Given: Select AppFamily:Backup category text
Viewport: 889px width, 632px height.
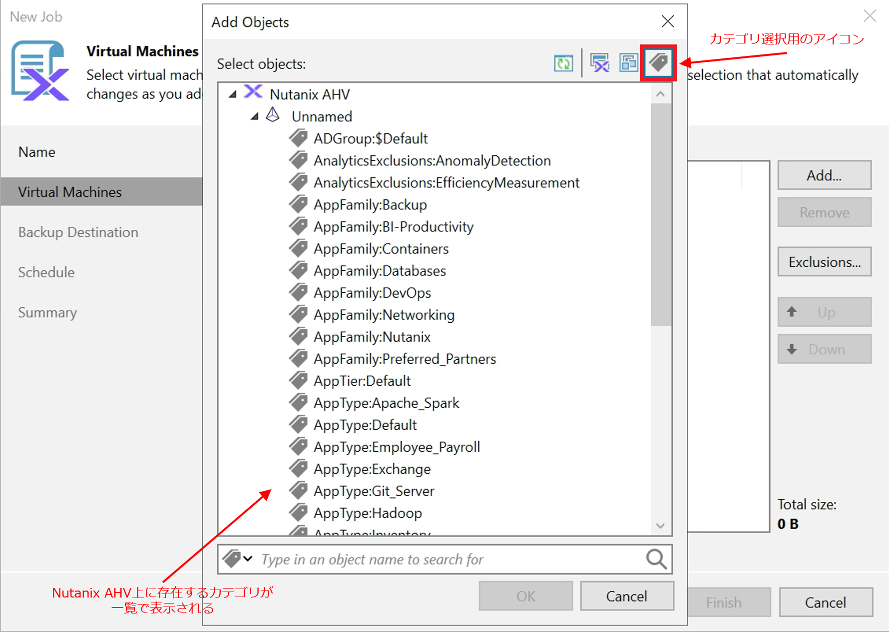Looking at the screenshot, I should [370, 205].
